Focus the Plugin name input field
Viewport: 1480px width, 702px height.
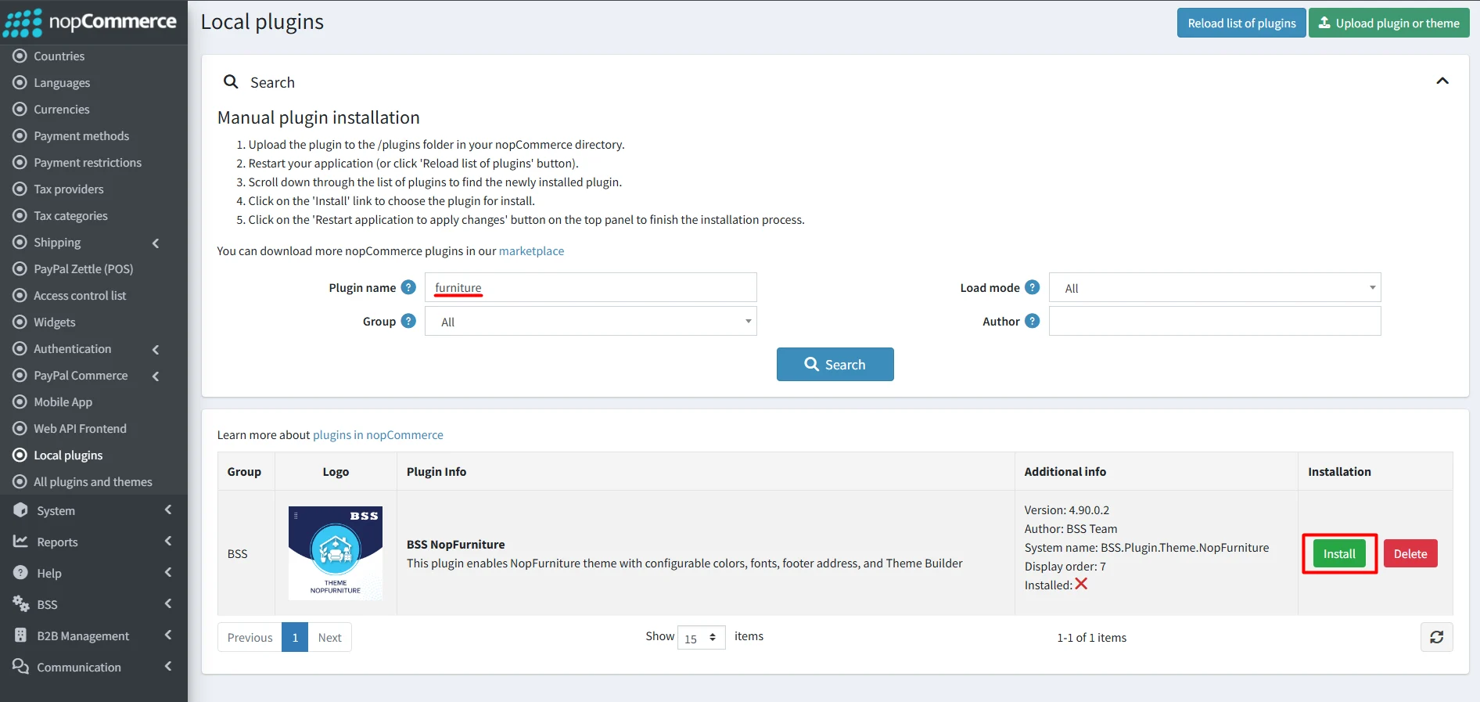591,287
